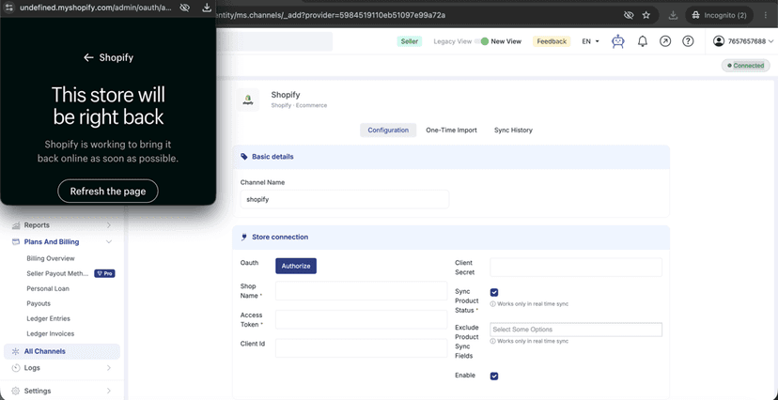This screenshot has height=400, width=778.
Task: Click the Settings gear icon
Action: 15,391
